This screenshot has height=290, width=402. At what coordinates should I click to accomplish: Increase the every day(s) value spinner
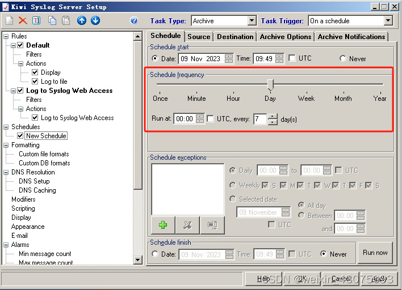tap(273, 116)
